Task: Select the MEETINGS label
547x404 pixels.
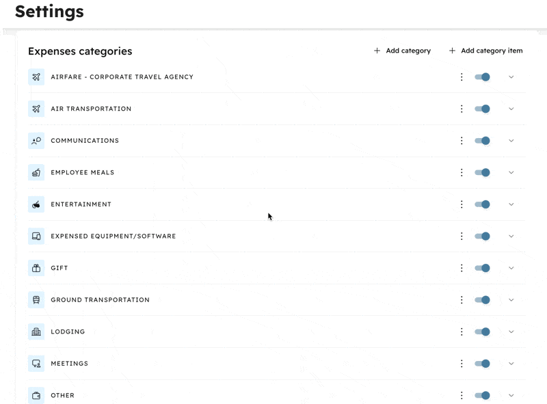Action: pos(70,364)
